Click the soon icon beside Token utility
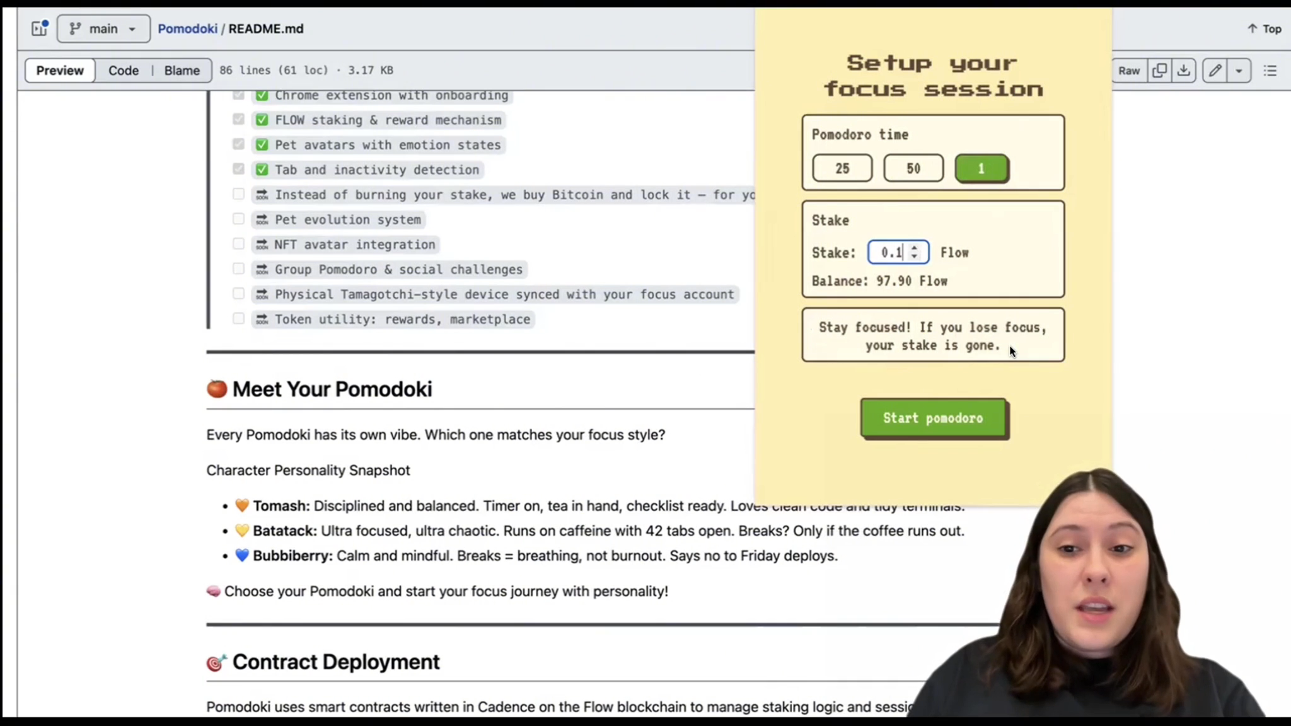Viewport: 1291px width, 726px height. point(262,319)
